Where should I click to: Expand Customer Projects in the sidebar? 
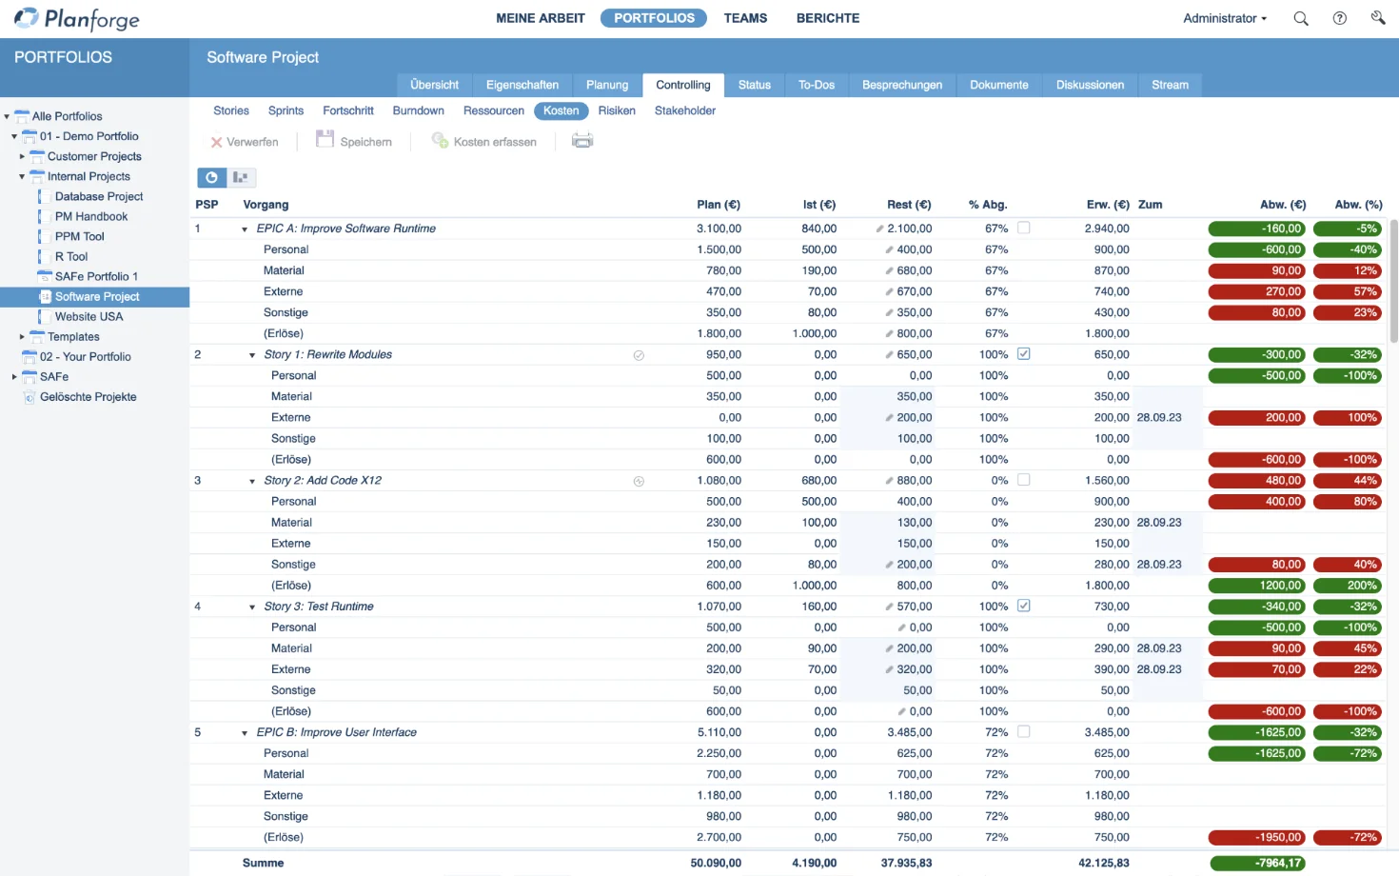(23, 156)
